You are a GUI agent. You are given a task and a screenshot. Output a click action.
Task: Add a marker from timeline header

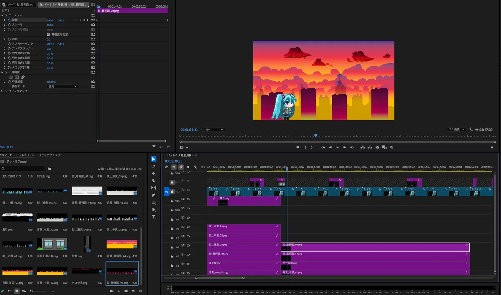tap(188, 167)
